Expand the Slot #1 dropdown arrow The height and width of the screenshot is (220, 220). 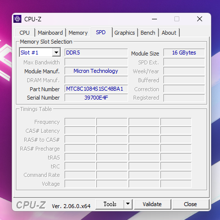coord(56,53)
